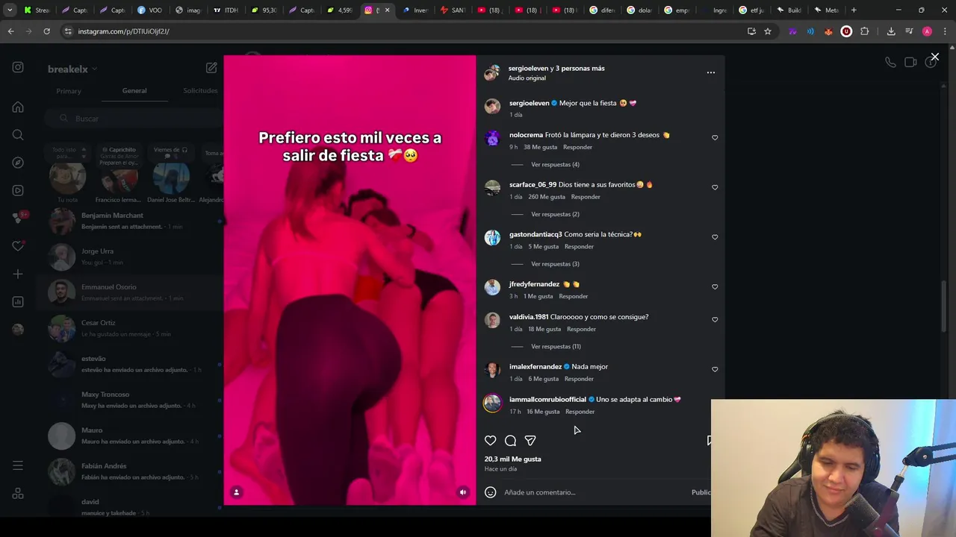
Task: Open Messages icon with notification badge
Action: point(19,218)
